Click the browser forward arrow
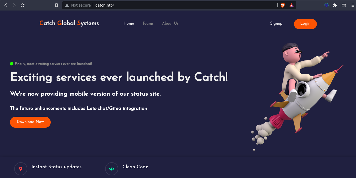Screen dimensions: 356x178 coord(14,5)
